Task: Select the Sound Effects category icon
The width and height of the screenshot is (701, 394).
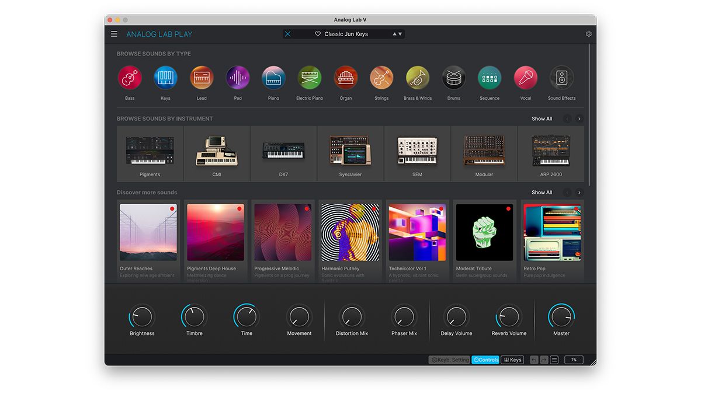Action: click(x=561, y=78)
